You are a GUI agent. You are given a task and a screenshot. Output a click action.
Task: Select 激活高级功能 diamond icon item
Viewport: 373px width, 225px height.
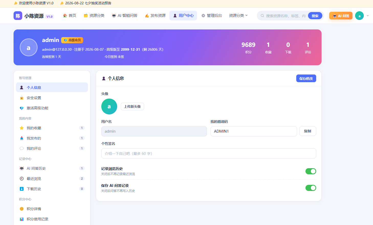coord(52,108)
